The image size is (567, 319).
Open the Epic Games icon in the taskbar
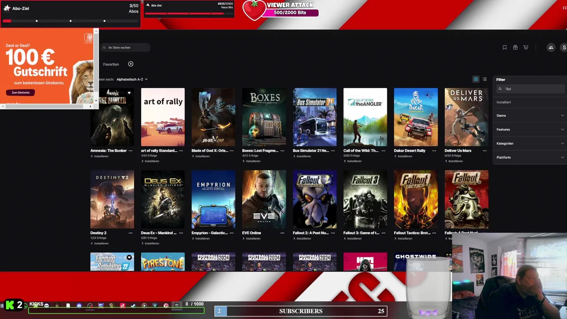(x=177, y=305)
